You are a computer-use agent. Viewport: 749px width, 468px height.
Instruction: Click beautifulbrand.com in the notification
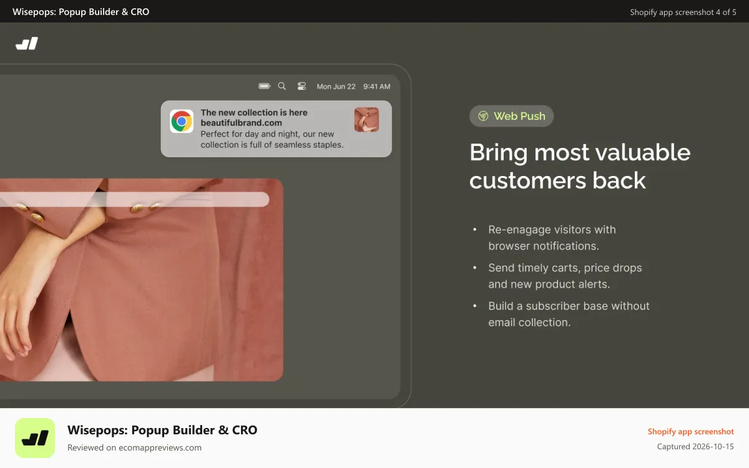pyautogui.click(x=241, y=123)
